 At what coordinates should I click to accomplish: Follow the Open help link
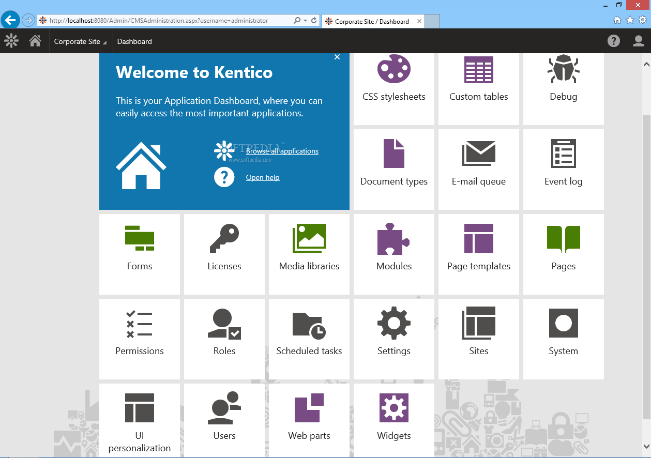point(263,177)
